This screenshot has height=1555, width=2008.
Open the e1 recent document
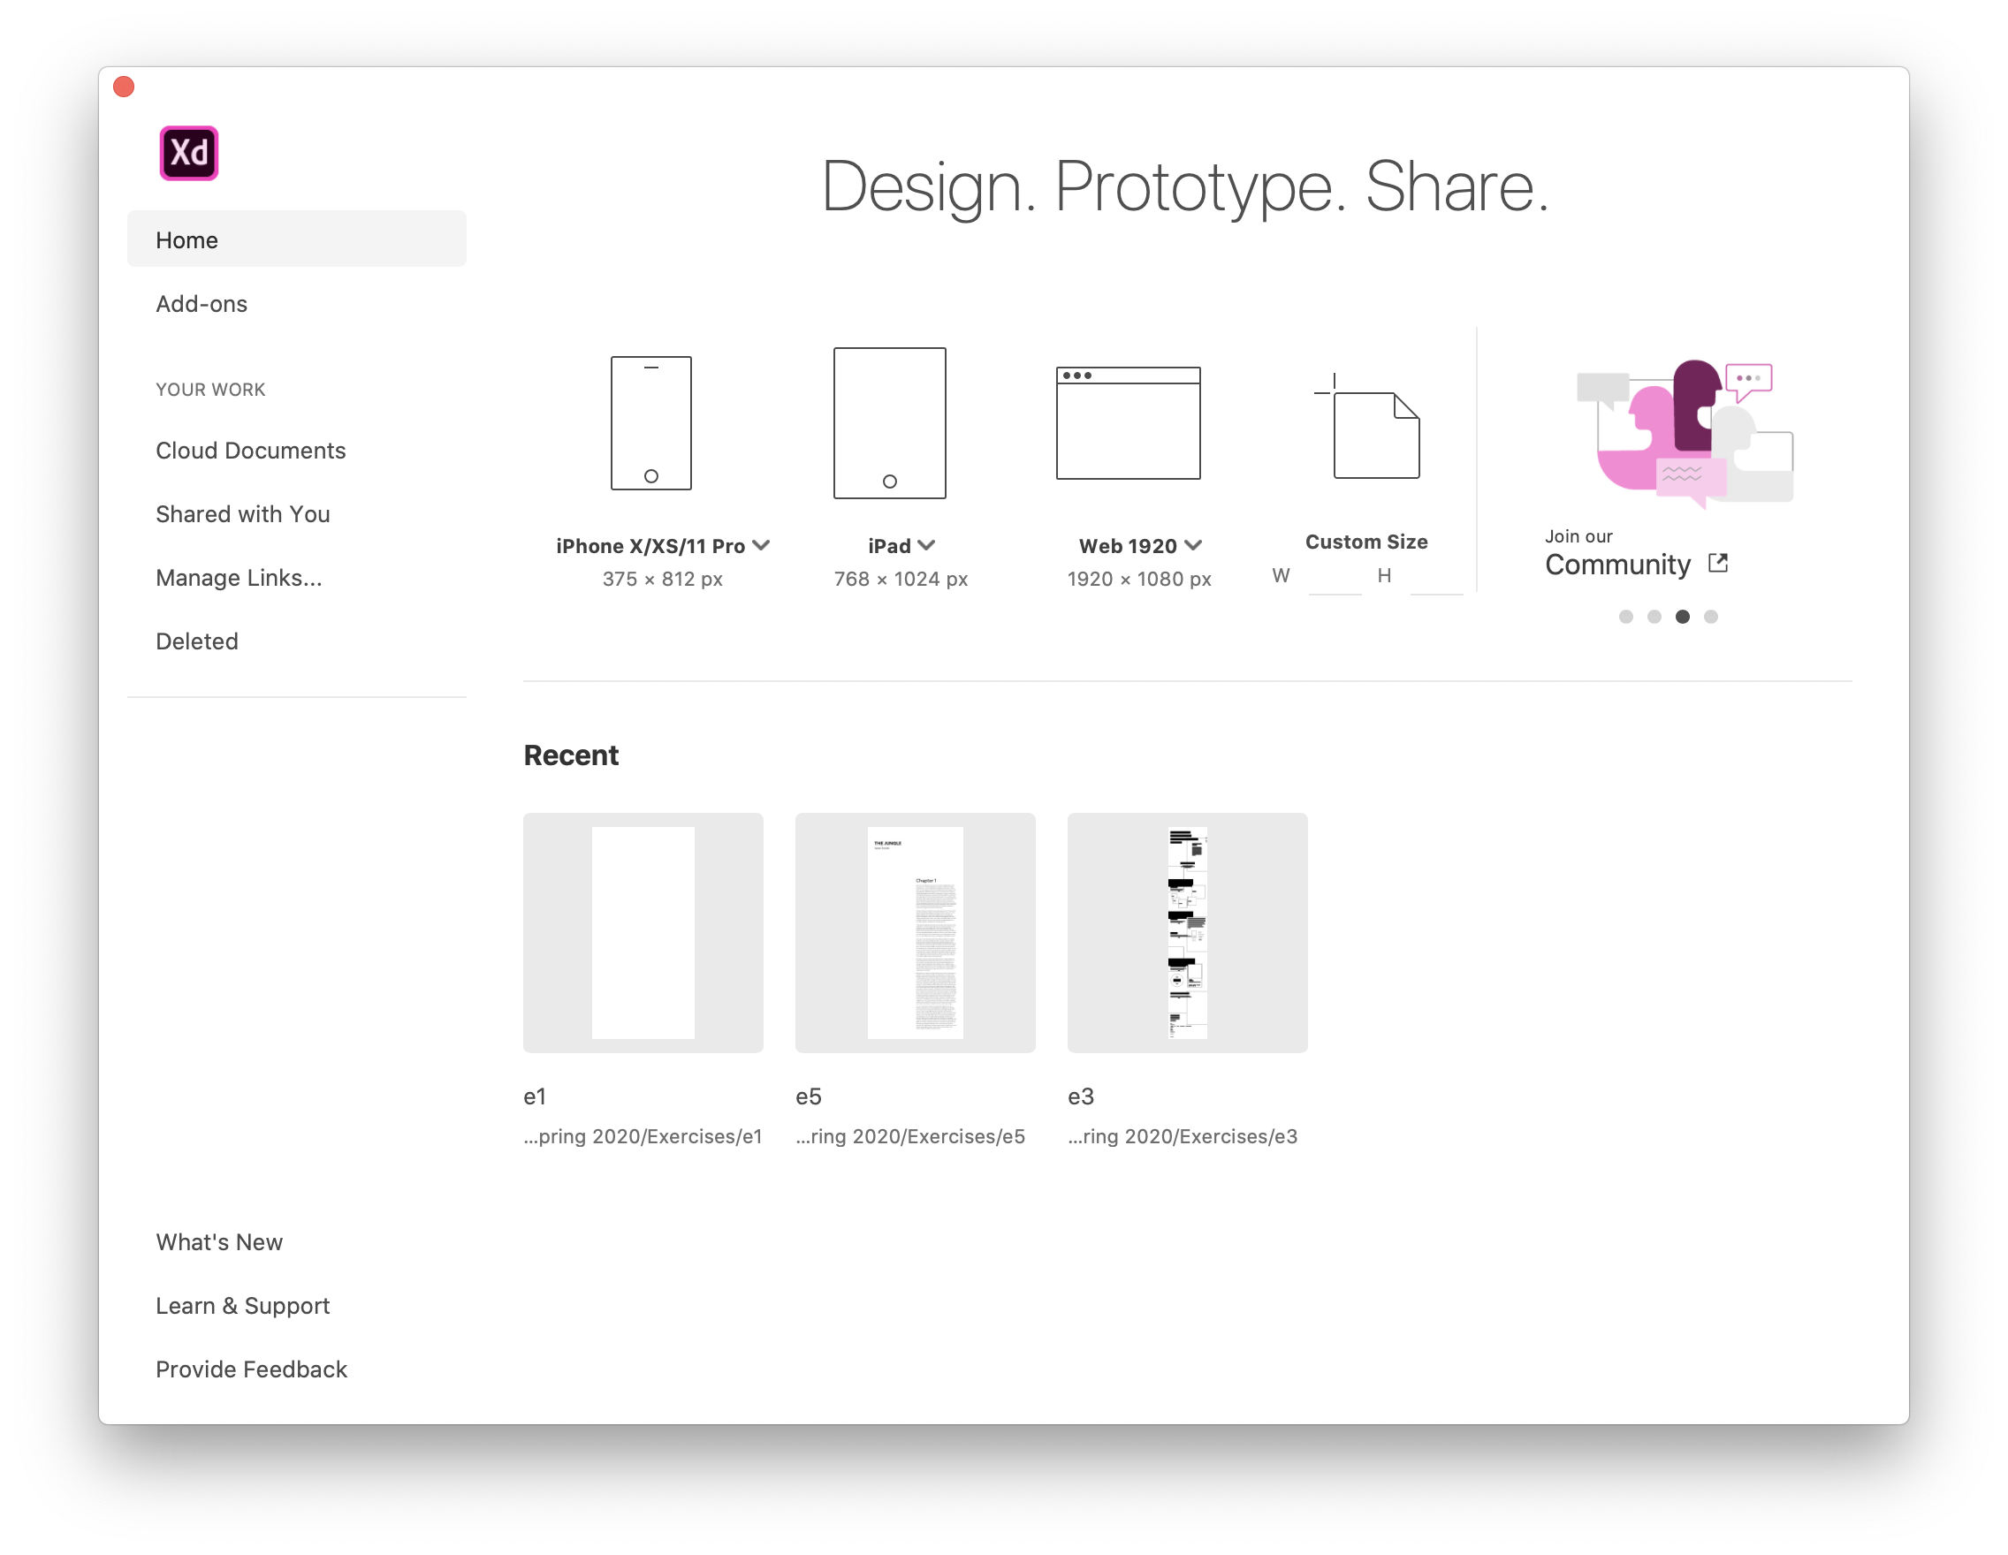coord(643,932)
